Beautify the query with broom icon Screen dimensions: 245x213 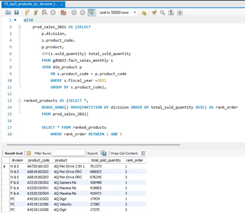click(x=154, y=12)
